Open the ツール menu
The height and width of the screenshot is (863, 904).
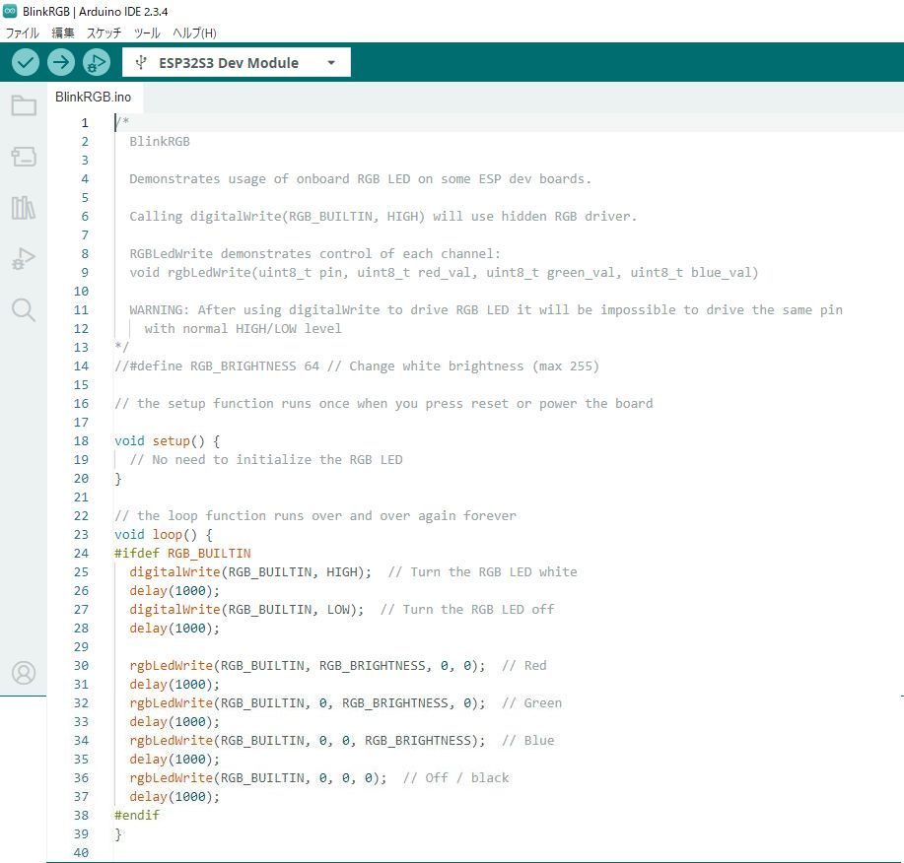pyautogui.click(x=147, y=33)
